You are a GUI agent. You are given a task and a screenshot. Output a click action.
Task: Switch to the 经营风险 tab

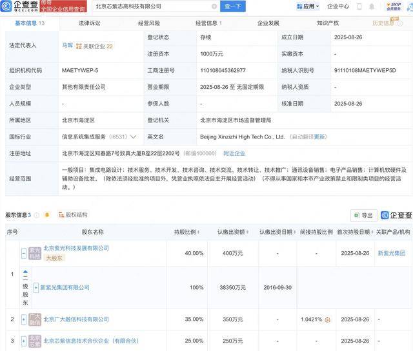point(149,23)
